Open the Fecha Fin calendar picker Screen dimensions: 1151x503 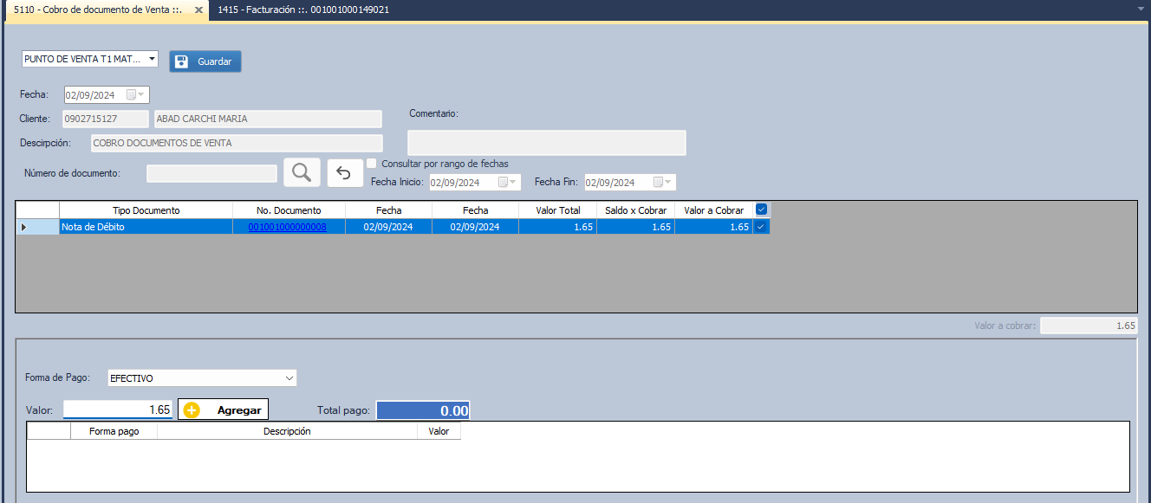(663, 182)
